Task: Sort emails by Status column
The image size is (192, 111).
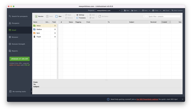Action: (x=69, y=22)
